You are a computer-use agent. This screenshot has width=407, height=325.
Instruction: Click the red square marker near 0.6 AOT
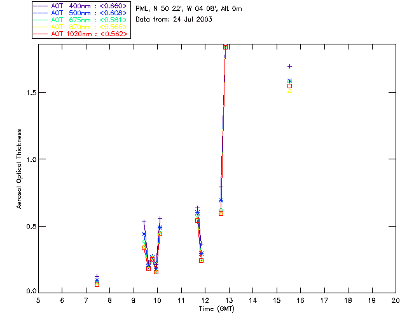coord(221,213)
